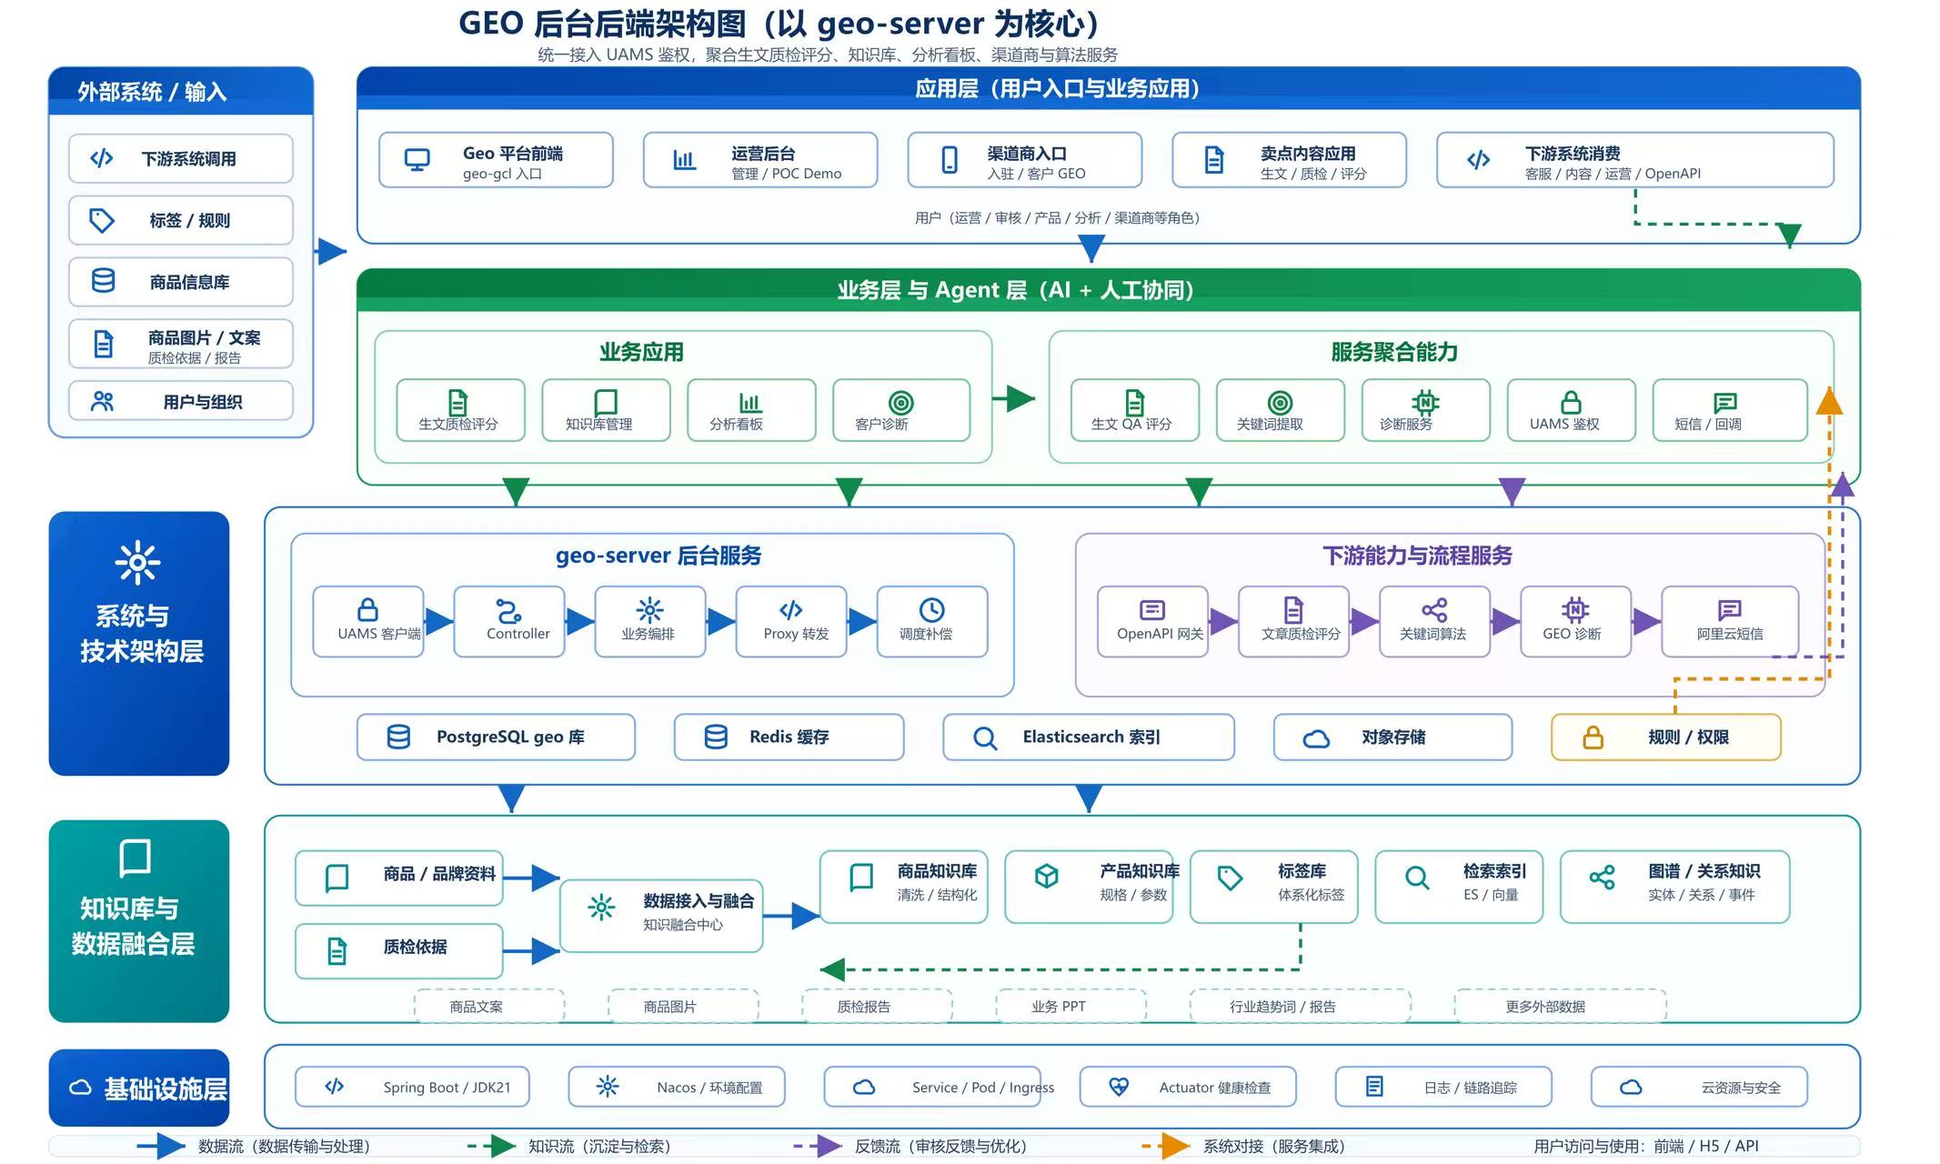Click the phone icon beside 渠道商入口
The width and height of the screenshot is (1940, 1164).
950,160
